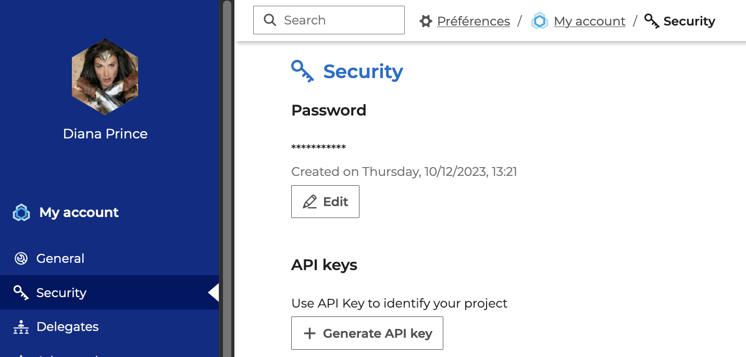This screenshot has height=357, width=746.
Task: Click the hexagon logo next to sidebar My account
Action: coord(21,212)
